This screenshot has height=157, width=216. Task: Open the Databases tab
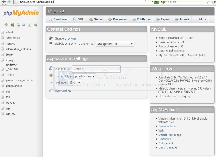58,19
